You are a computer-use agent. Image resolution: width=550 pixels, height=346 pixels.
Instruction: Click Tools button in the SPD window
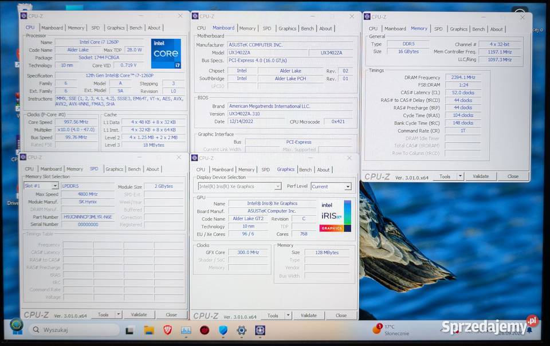103,314
